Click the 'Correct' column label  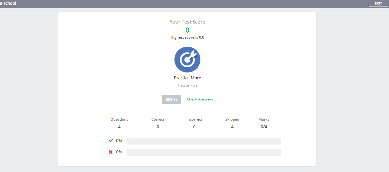[x=158, y=119]
